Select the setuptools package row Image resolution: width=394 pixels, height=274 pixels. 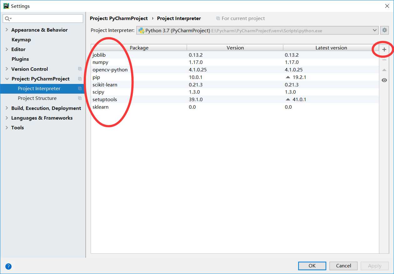click(x=235, y=100)
